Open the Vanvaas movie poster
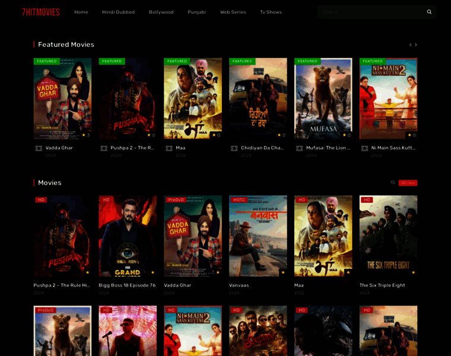The width and height of the screenshot is (451, 356). click(x=258, y=236)
